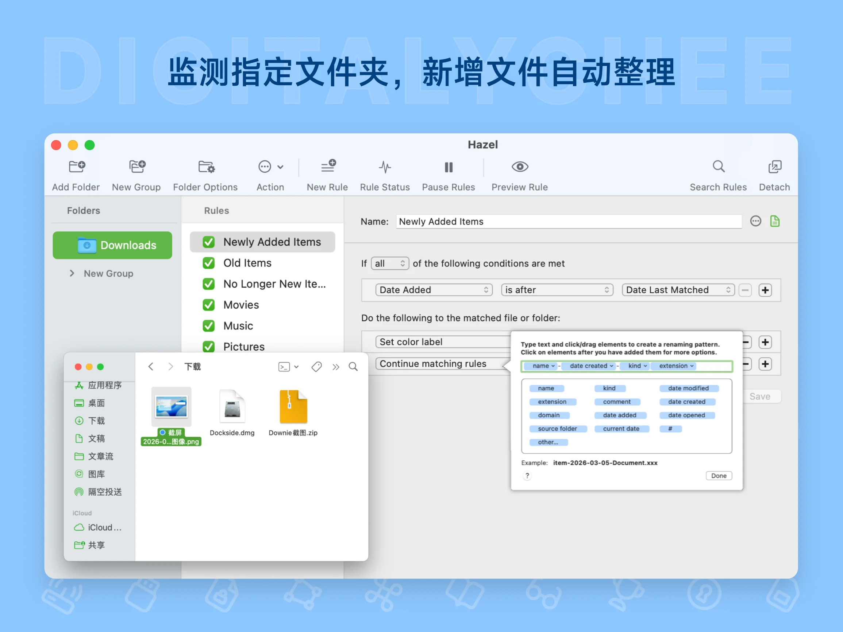Click the Detach toolbar icon
Image resolution: width=843 pixels, height=632 pixels.
pyautogui.click(x=775, y=167)
